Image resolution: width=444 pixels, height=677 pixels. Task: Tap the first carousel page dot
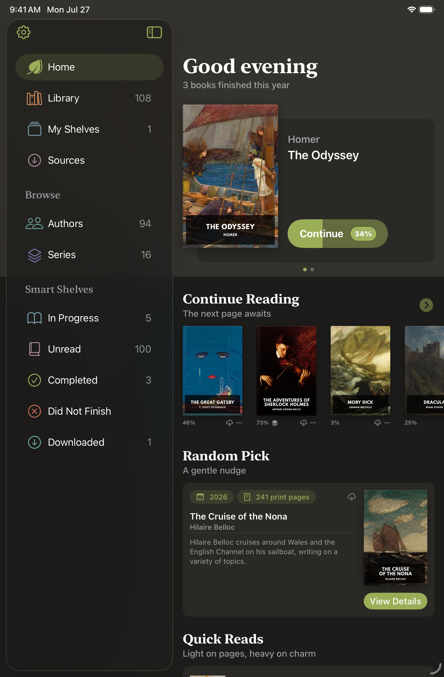[305, 269]
